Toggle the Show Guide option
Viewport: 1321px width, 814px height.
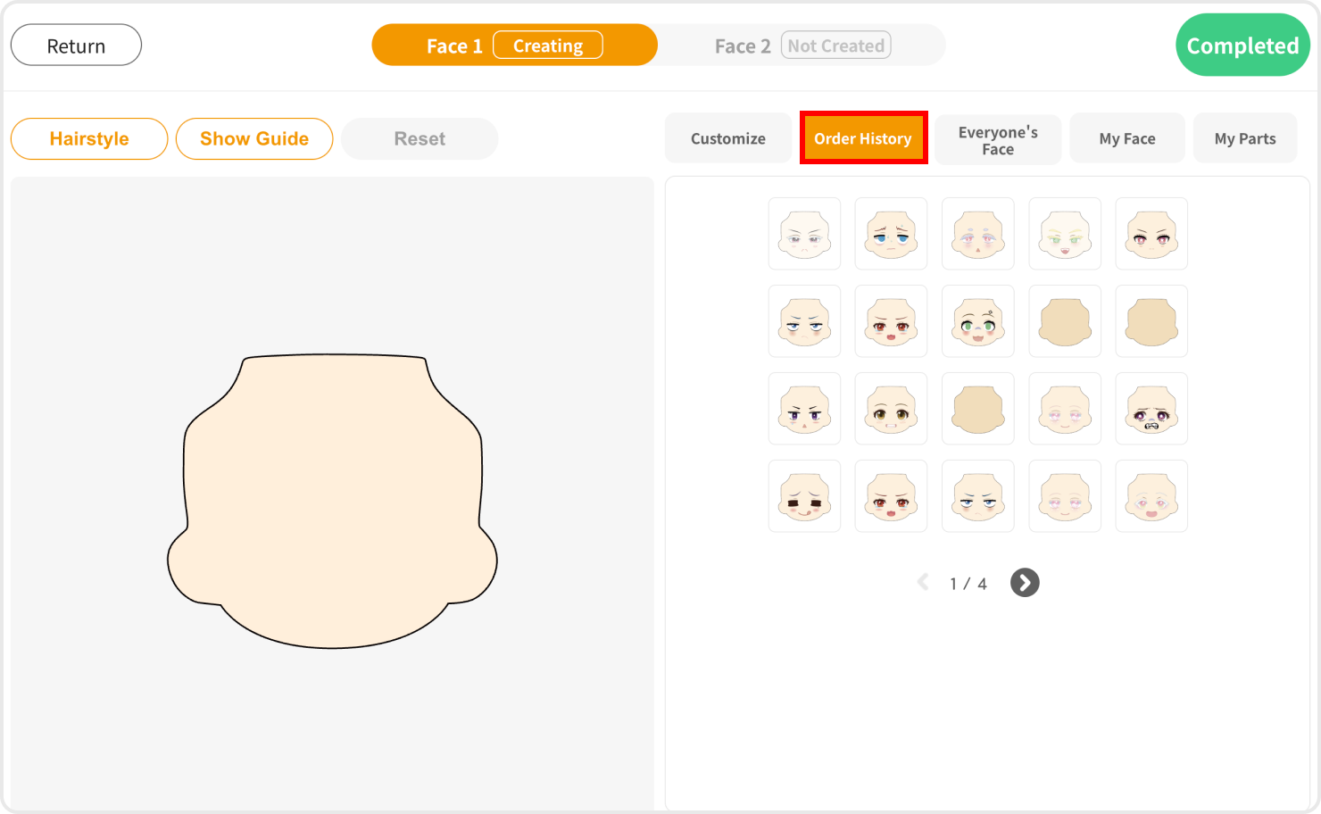tap(254, 139)
